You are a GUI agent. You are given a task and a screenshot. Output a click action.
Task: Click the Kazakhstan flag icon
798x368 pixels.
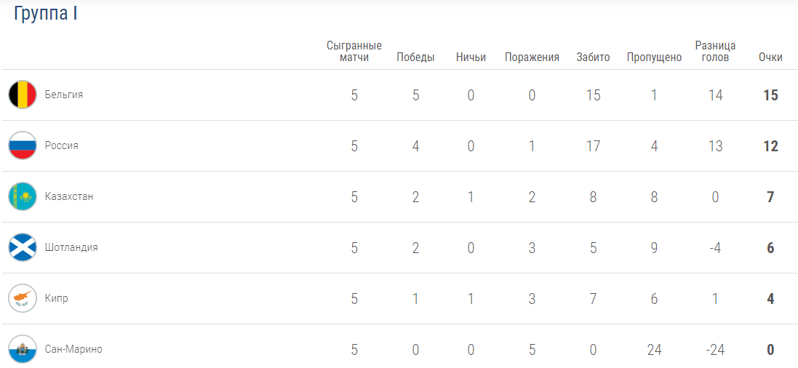tap(23, 196)
